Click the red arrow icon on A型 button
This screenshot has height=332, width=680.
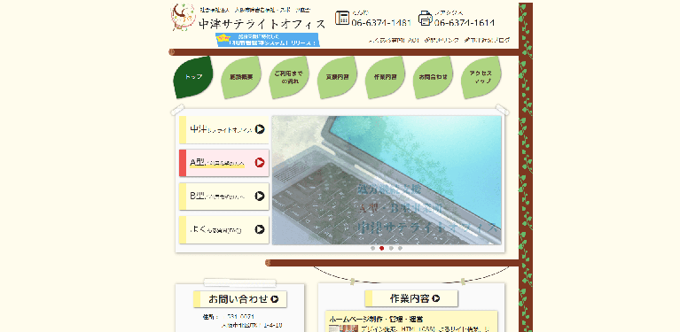tap(260, 162)
